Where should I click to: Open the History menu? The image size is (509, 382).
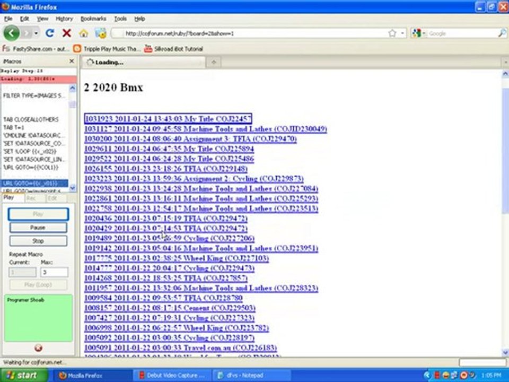64,19
